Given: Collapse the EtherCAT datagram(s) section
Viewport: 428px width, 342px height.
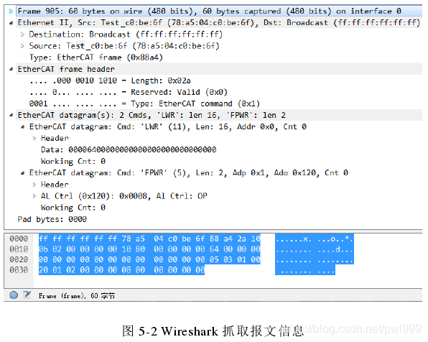Looking at the screenshot, I should click(x=11, y=115).
